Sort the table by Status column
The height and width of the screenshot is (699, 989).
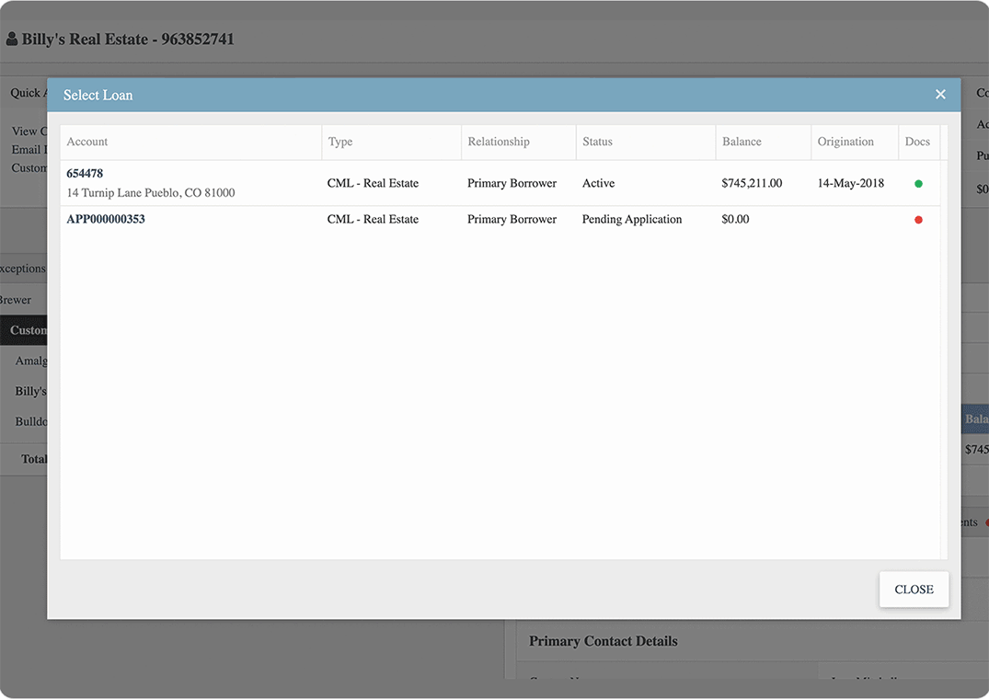point(596,142)
